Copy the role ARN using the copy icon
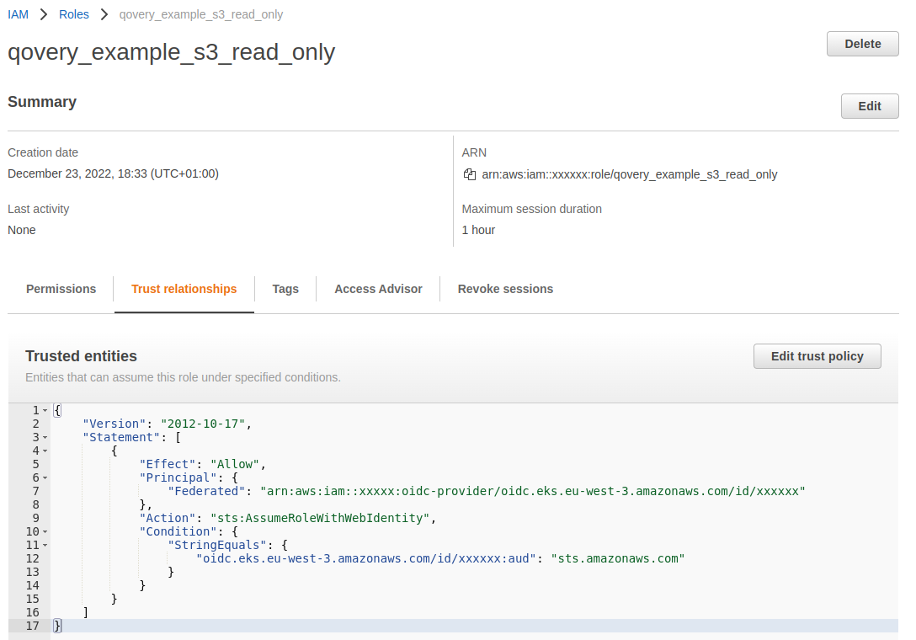 click(469, 174)
